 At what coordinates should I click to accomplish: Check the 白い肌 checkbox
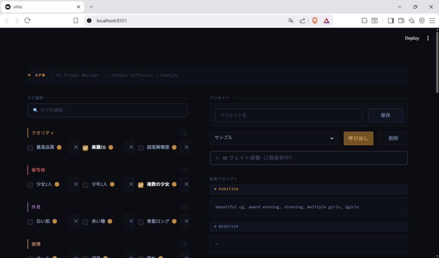[x=30, y=222]
